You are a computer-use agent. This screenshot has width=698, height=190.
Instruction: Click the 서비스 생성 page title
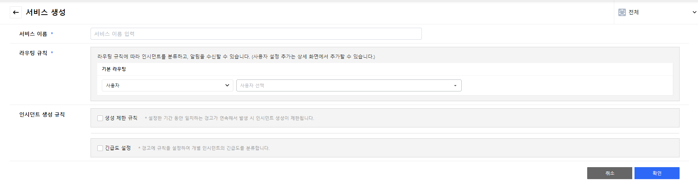tap(45, 12)
